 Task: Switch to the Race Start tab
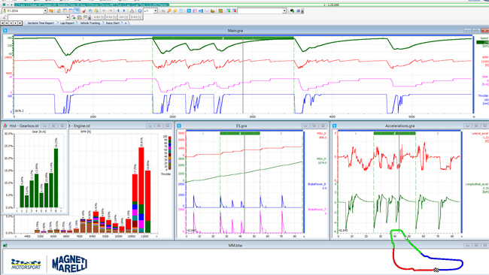pyautogui.click(x=112, y=23)
